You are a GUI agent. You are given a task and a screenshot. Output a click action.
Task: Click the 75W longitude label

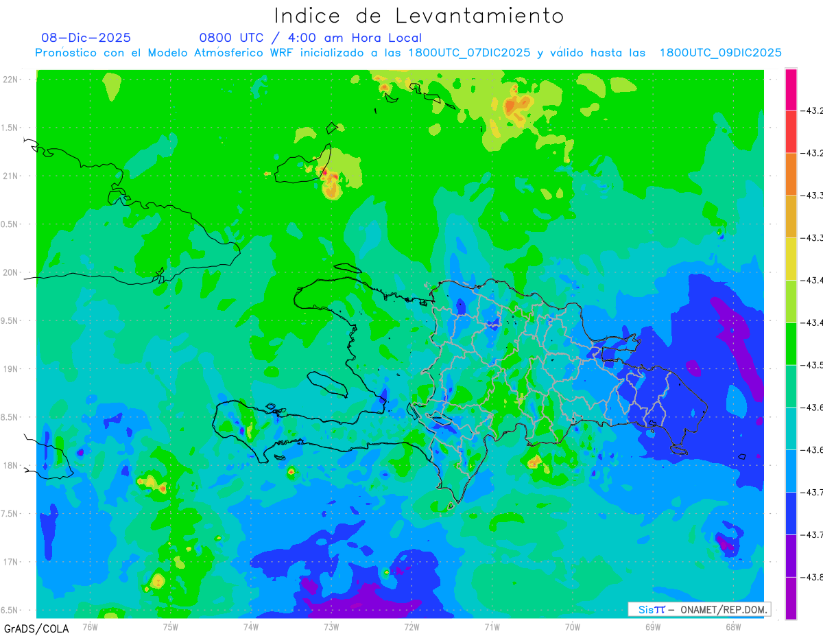171,626
